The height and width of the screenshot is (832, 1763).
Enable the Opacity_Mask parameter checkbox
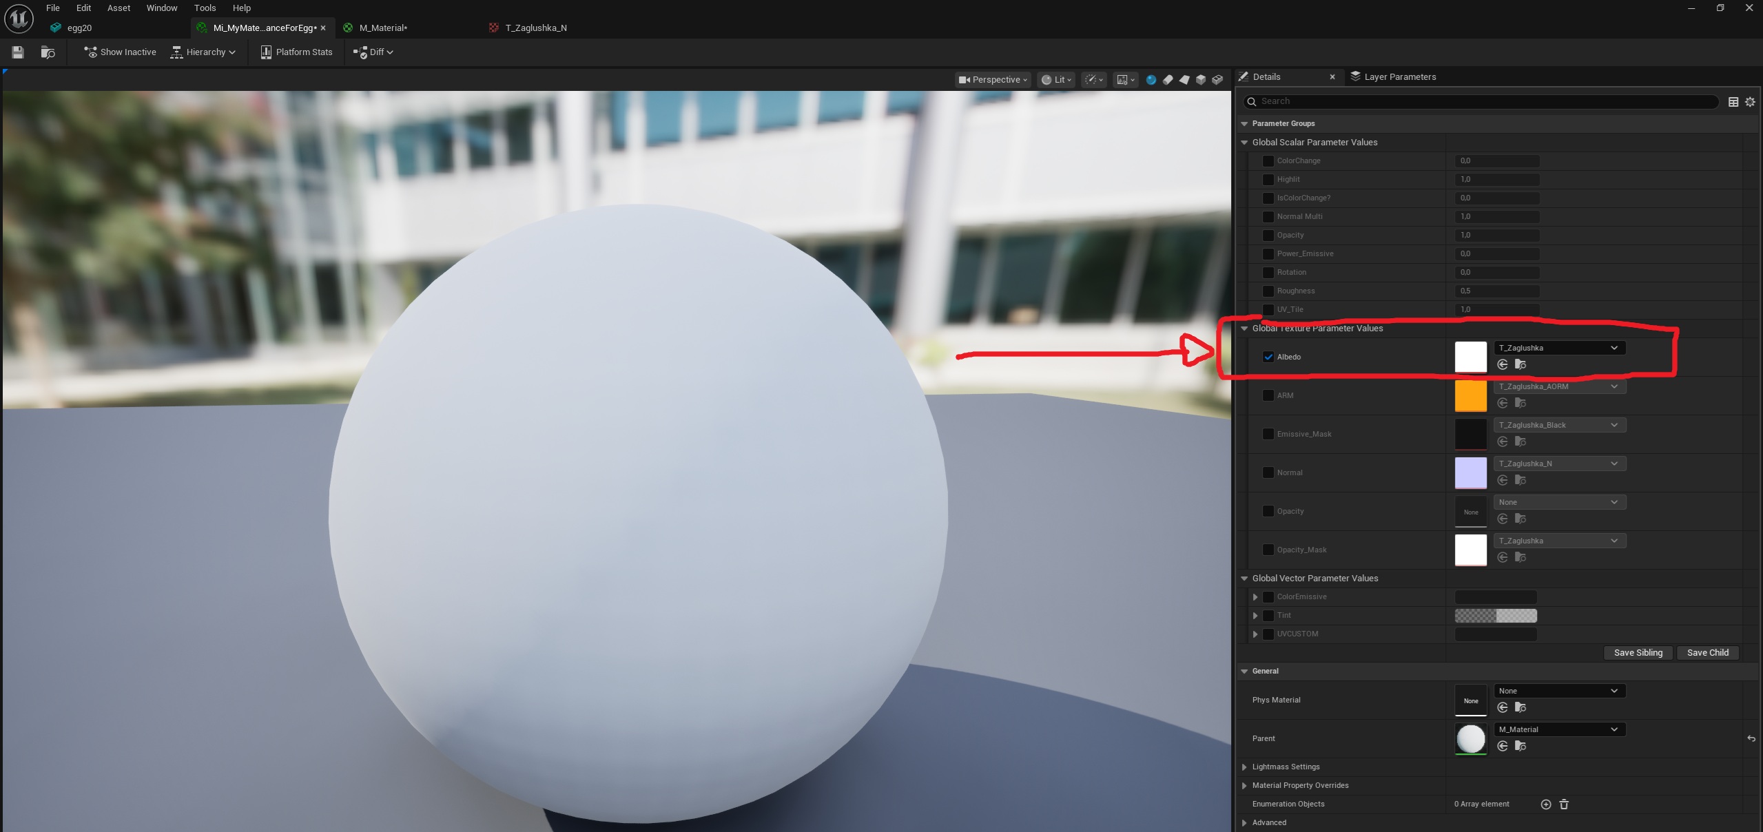pyautogui.click(x=1268, y=550)
